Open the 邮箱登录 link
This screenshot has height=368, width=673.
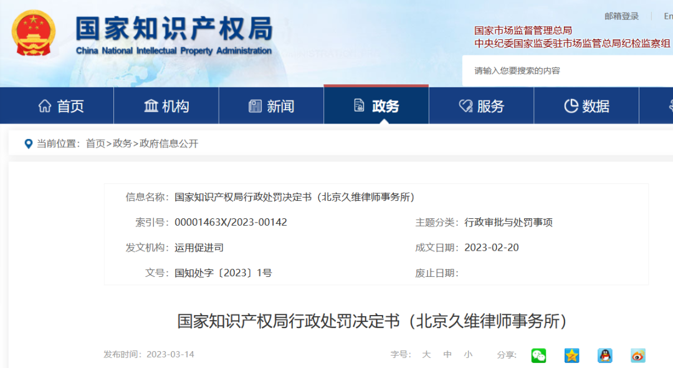tap(621, 16)
